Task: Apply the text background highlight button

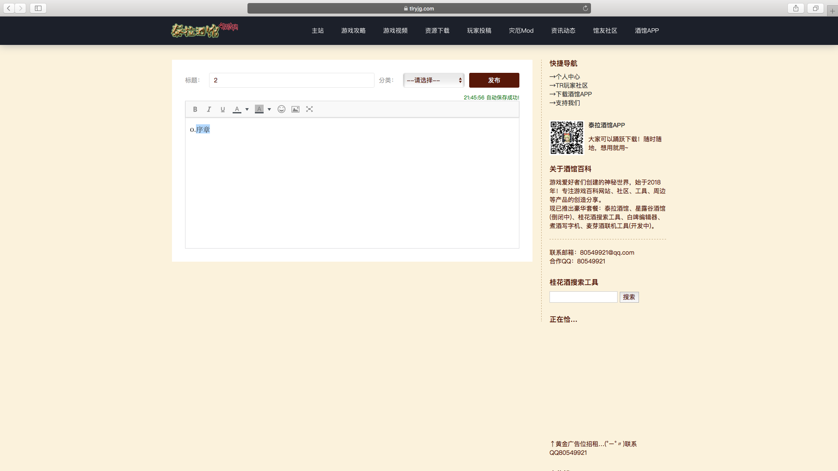Action: 259,109
